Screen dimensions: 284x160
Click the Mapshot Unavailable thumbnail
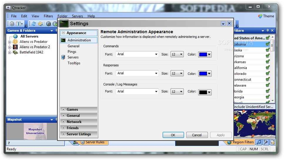coord(35,131)
